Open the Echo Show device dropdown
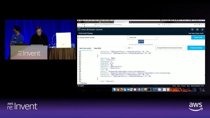Viewport: 210px width, 118px height. coord(171,48)
